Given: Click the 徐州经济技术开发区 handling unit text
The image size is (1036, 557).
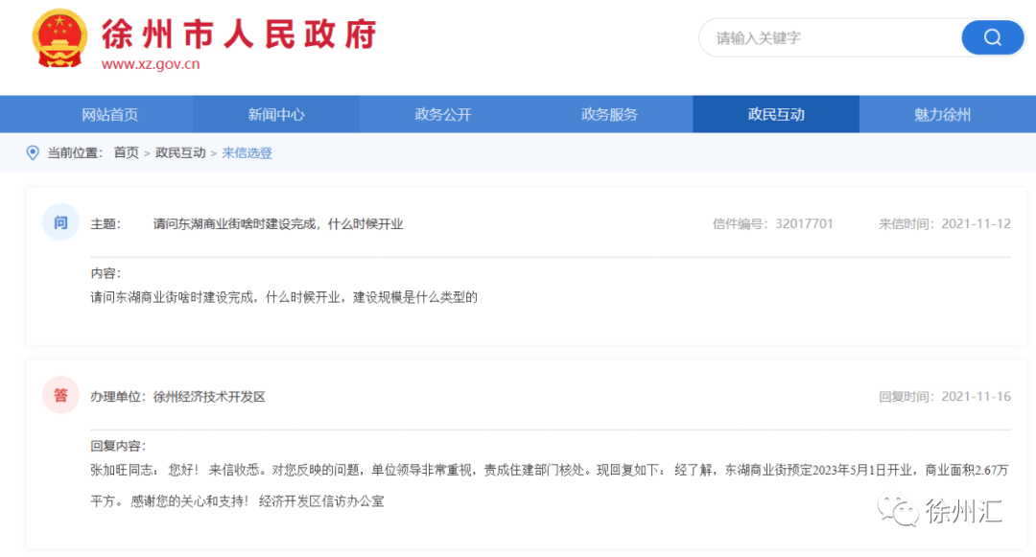Looking at the screenshot, I should pos(209,397).
